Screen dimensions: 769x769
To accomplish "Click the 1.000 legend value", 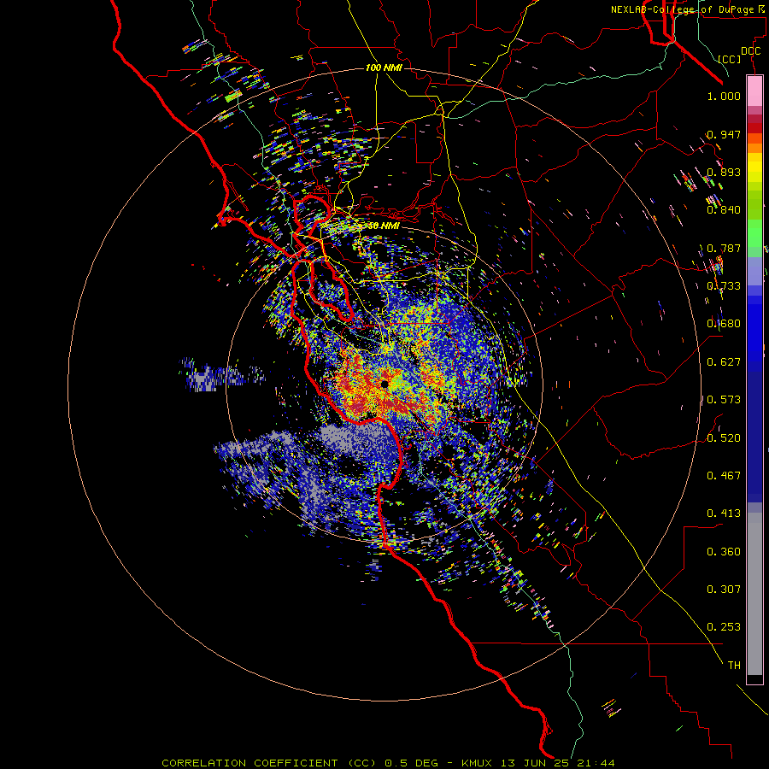I will [x=724, y=96].
